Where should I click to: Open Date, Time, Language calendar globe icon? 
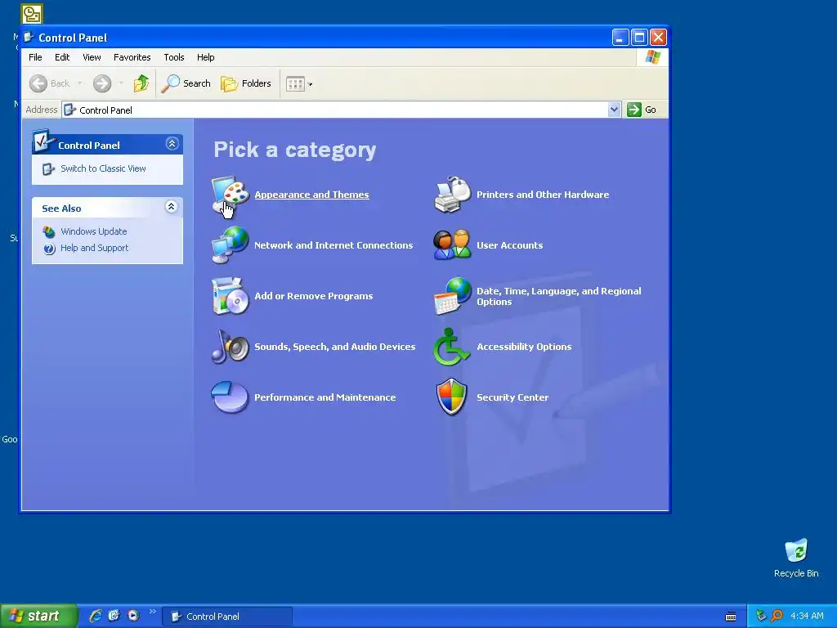click(452, 296)
